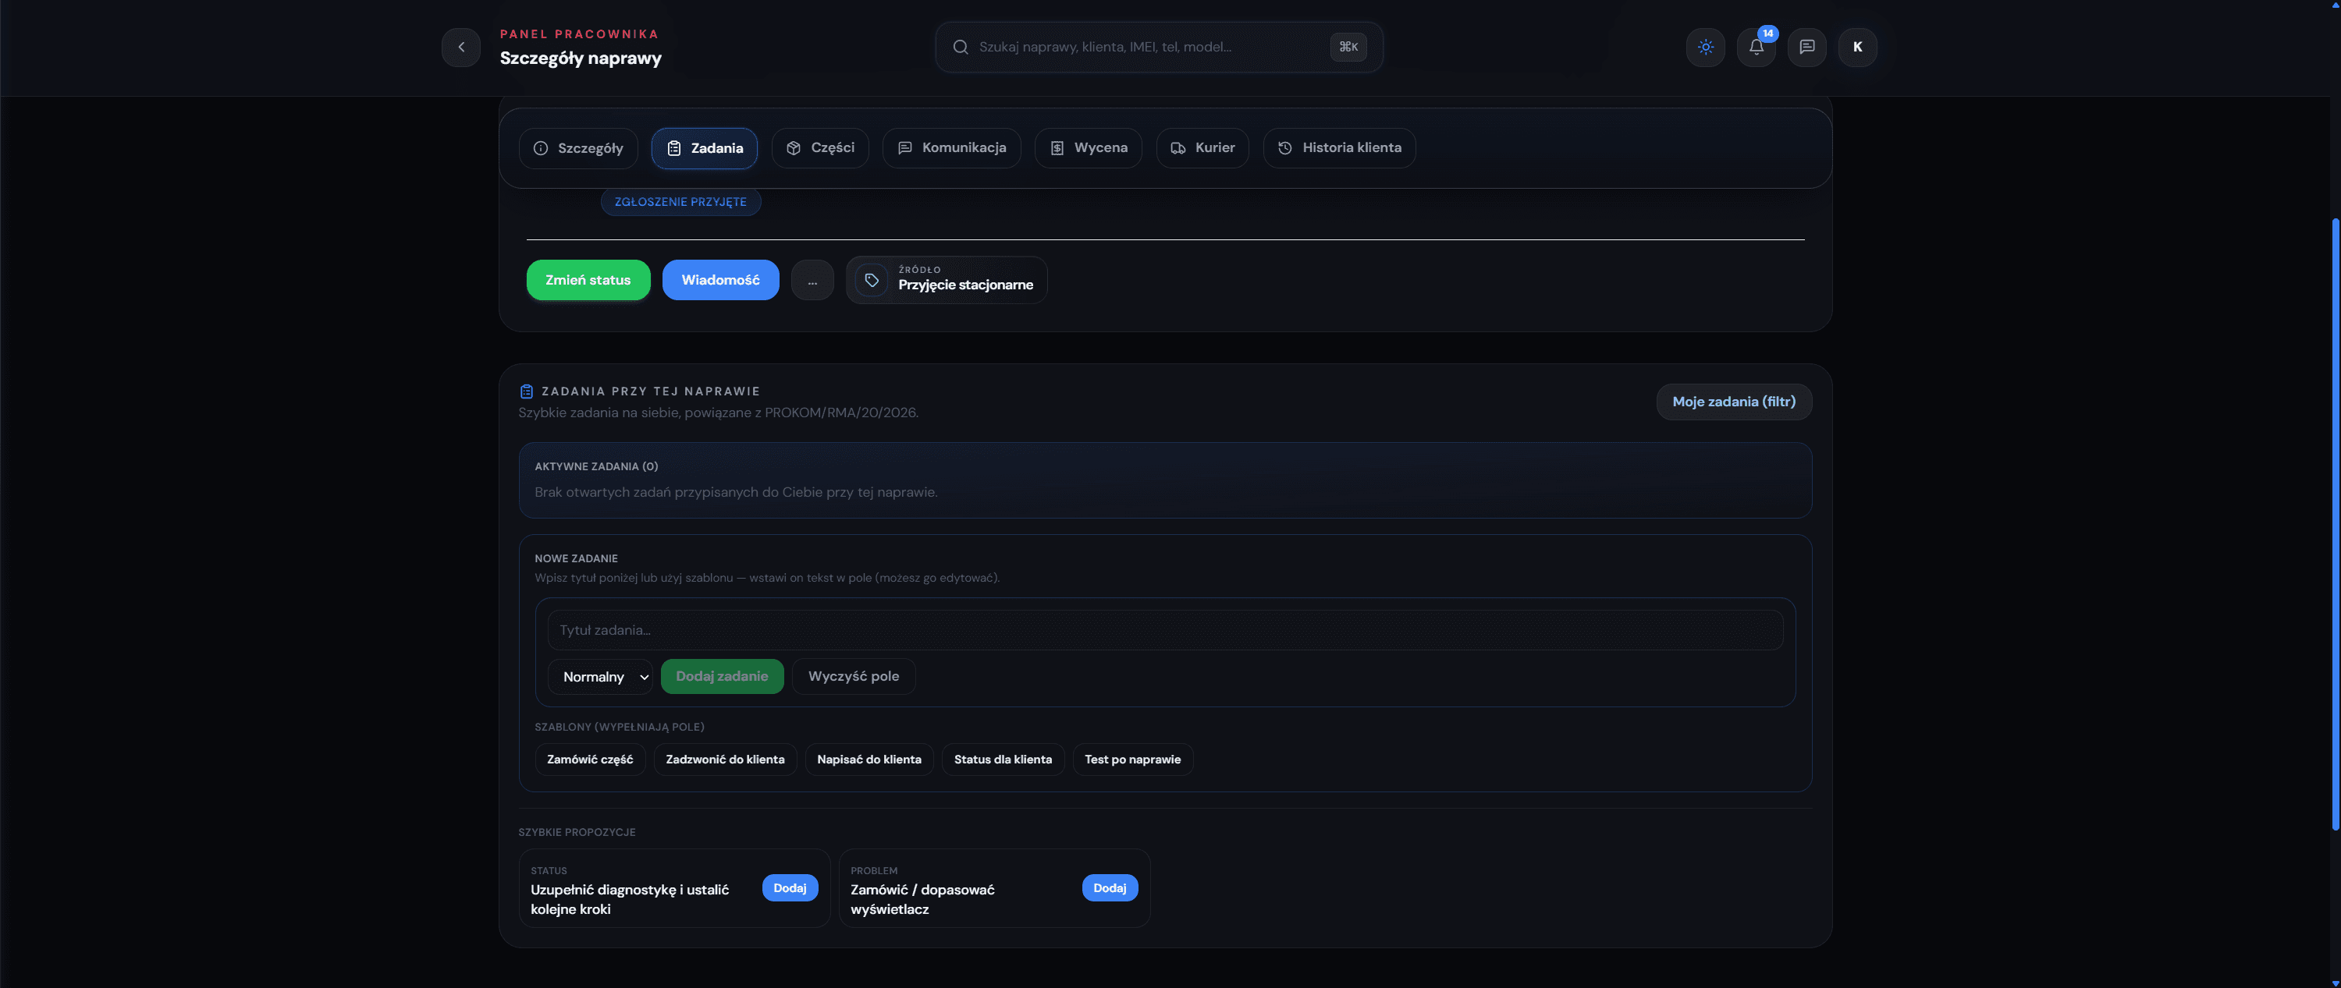The width and height of the screenshot is (2341, 988).
Task: Apply the Zadzwonić do klienta template
Action: pyautogui.click(x=725, y=760)
